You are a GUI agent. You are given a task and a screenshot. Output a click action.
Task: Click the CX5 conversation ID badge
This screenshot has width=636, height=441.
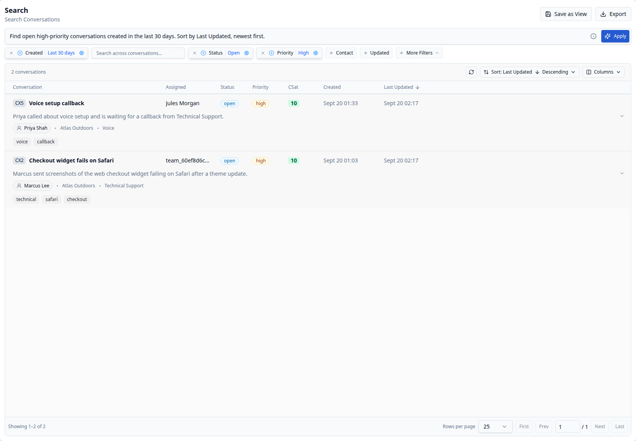tap(20, 103)
